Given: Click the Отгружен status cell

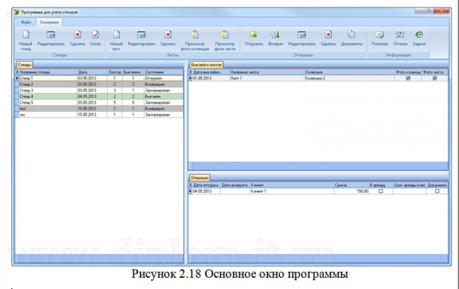Looking at the screenshot, I should [164, 78].
